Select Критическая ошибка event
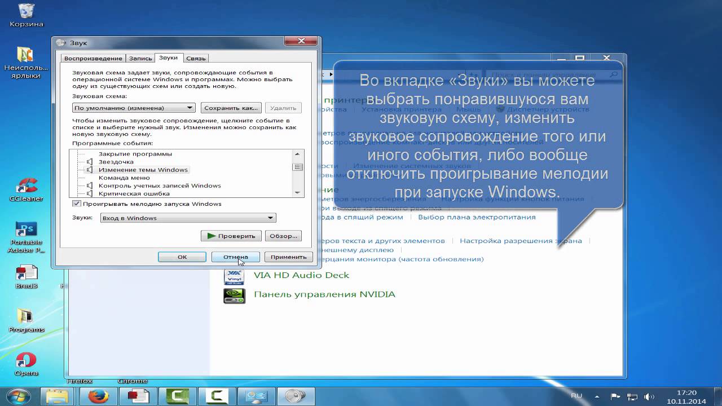Viewport: 722px width, 406px height. tap(134, 193)
